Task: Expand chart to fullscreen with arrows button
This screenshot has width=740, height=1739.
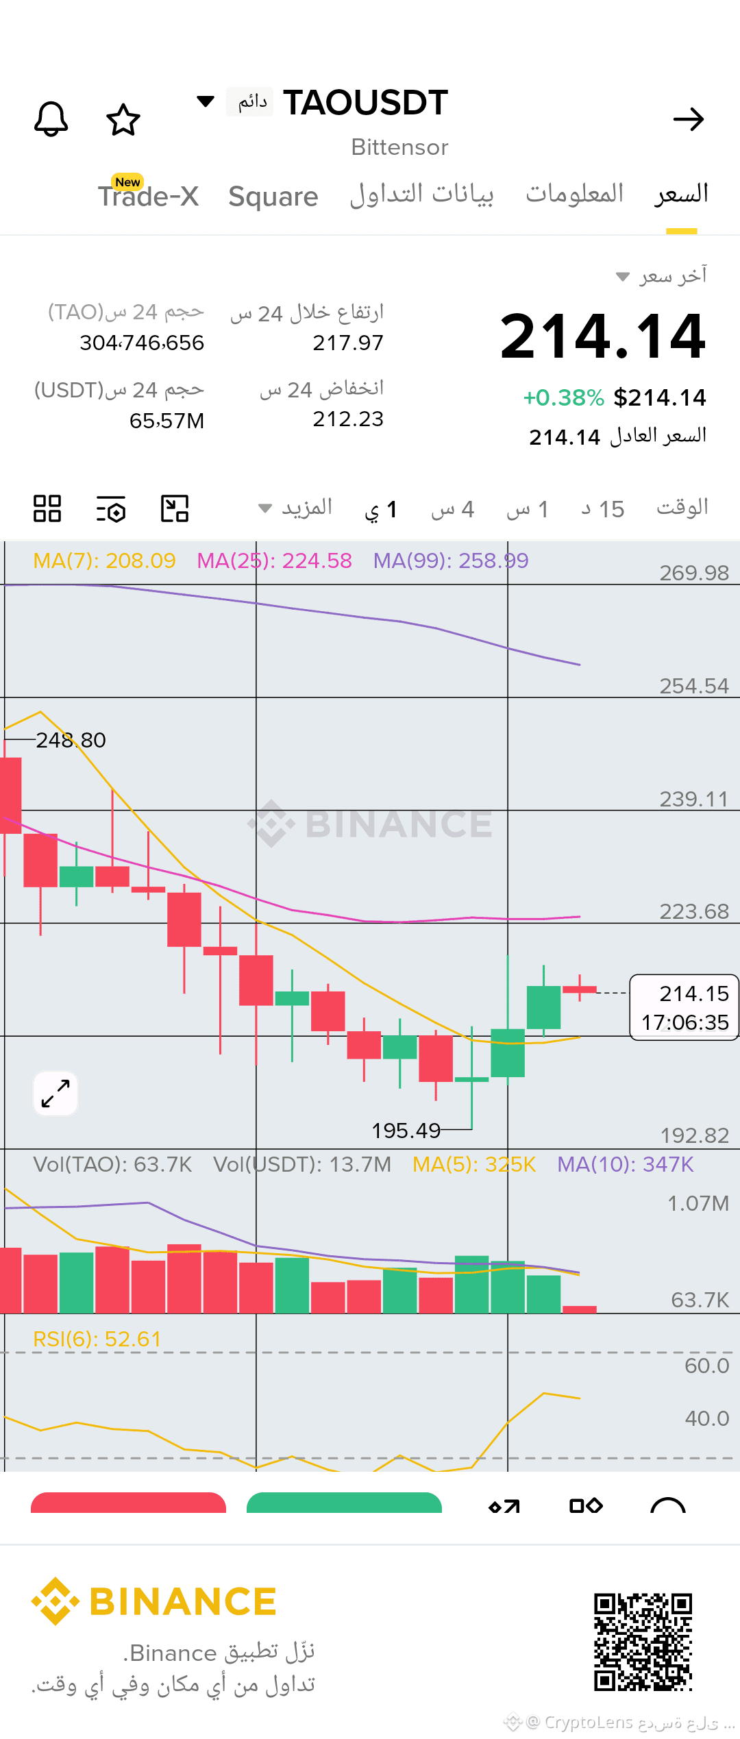Action: [56, 1094]
